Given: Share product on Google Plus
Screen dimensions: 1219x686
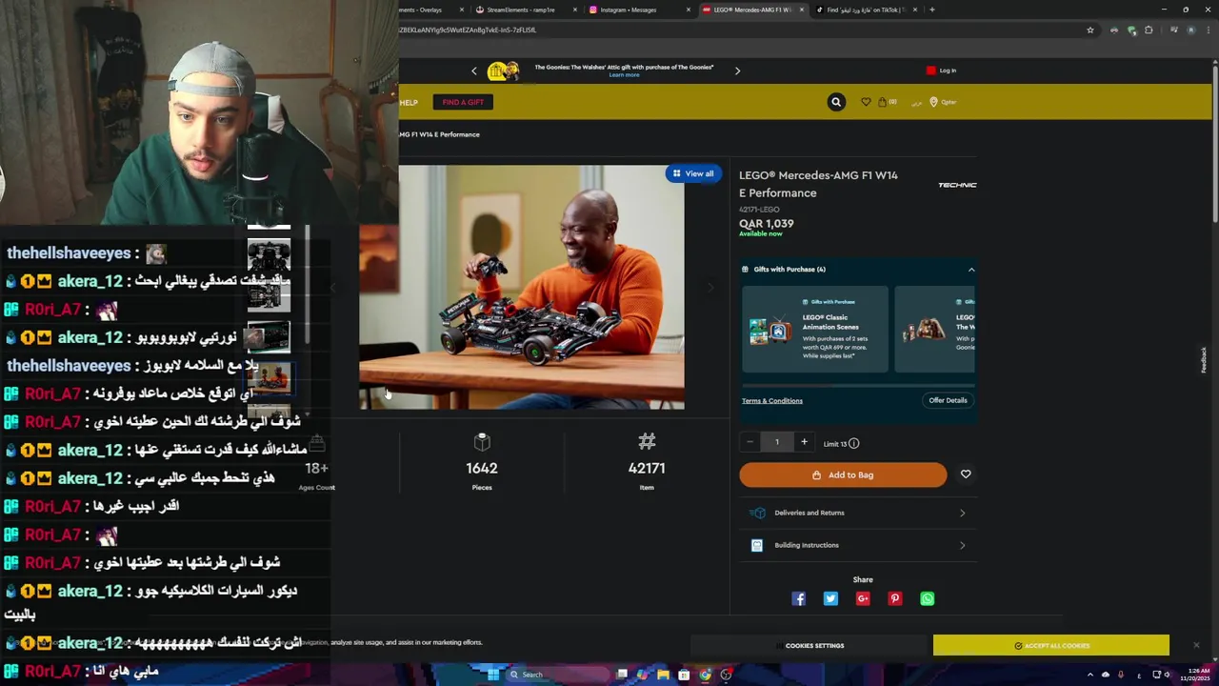Looking at the screenshot, I should (x=863, y=598).
